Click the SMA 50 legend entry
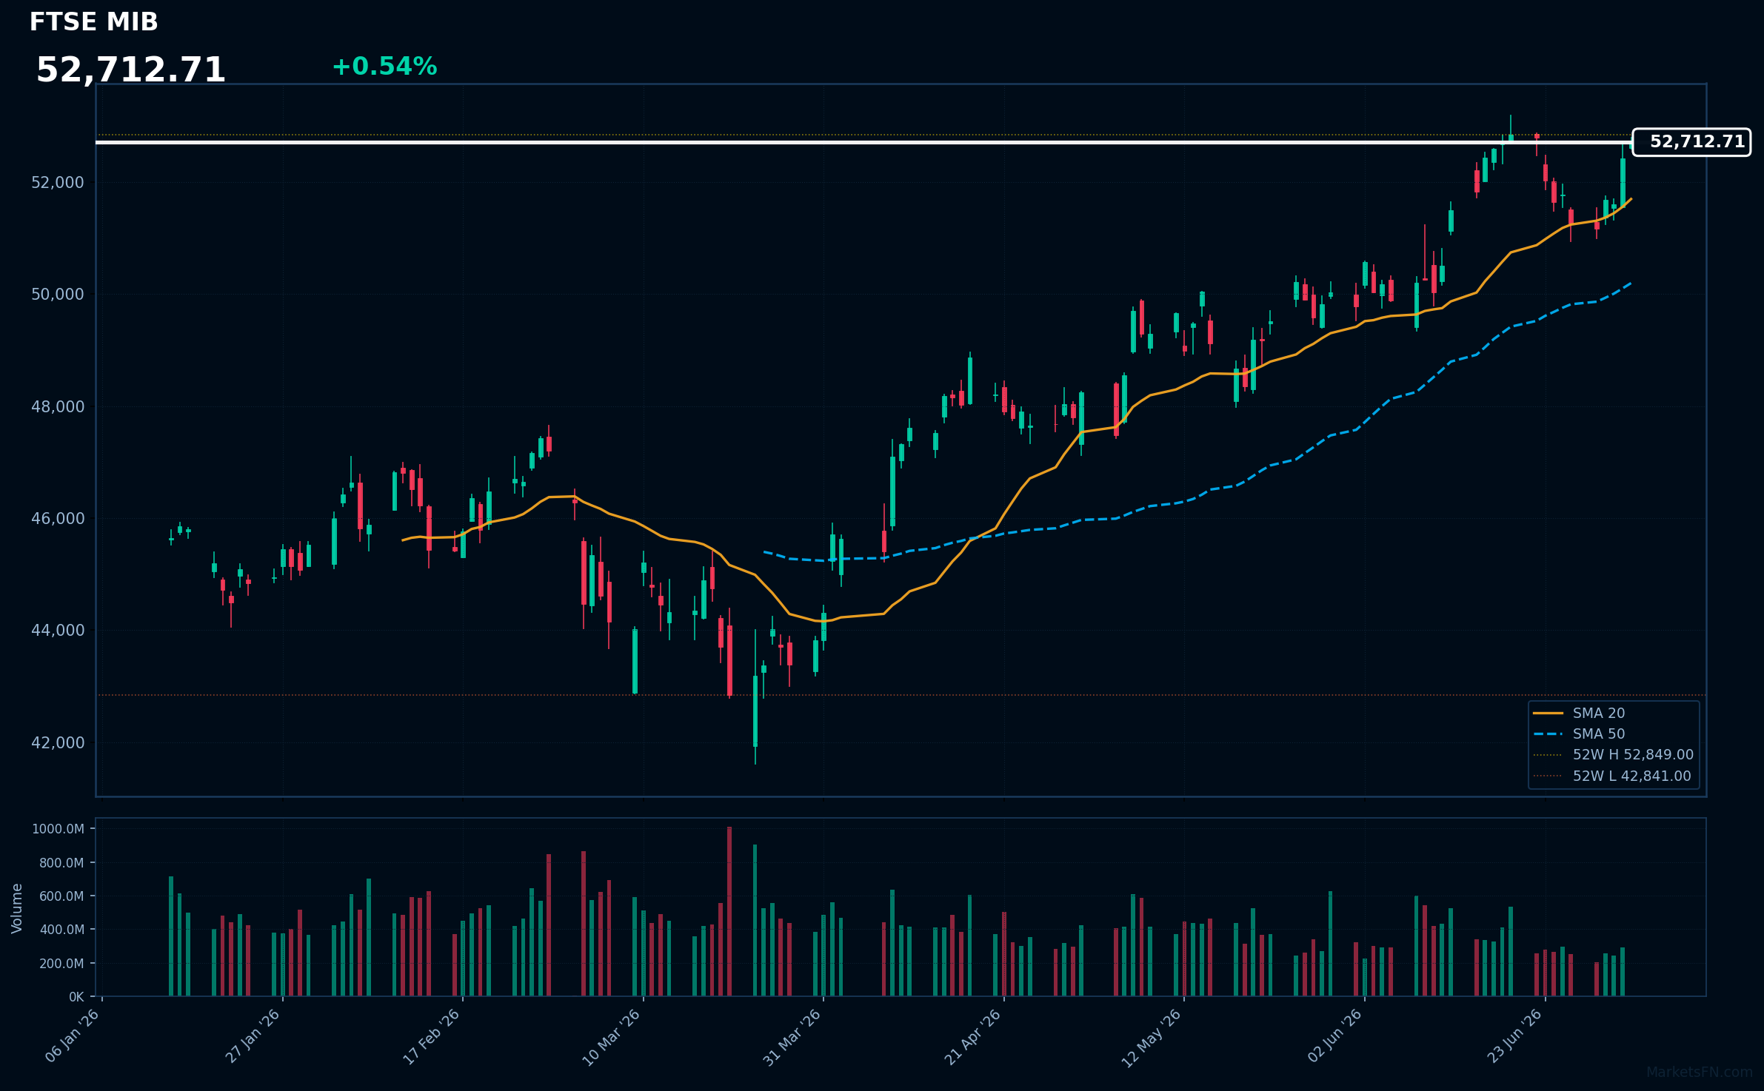This screenshot has width=1764, height=1091. pos(1599,734)
